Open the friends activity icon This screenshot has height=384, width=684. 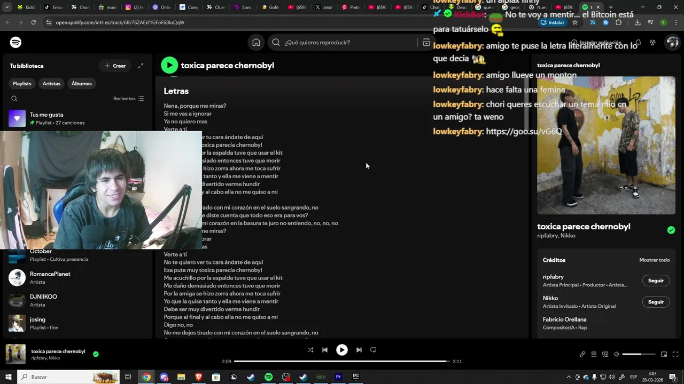pyautogui.click(x=652, y=42)
